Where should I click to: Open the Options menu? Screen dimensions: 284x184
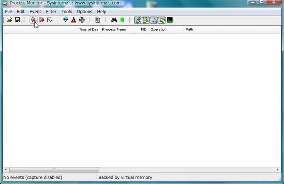[x=84, y=12]
